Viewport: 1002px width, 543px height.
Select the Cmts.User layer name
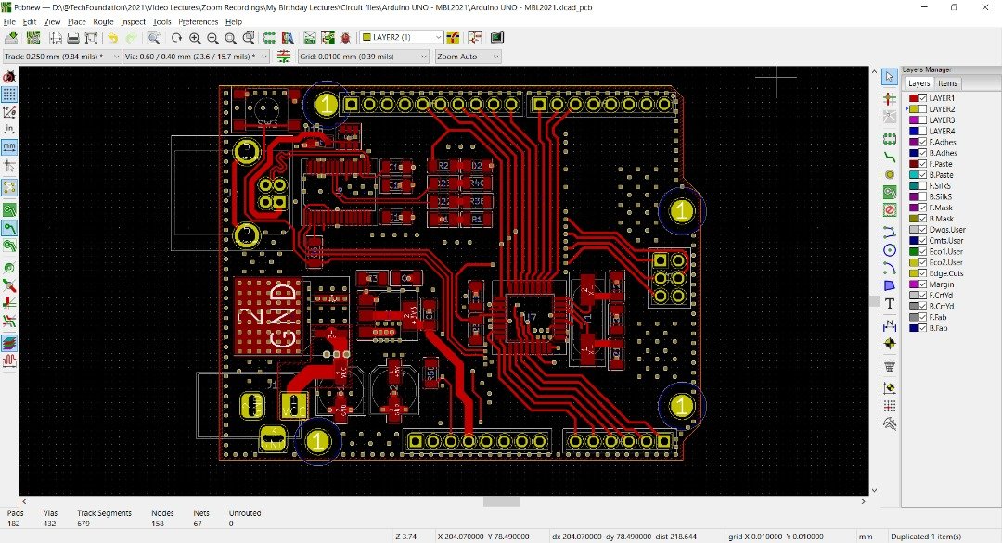click(x=945, y=241)
